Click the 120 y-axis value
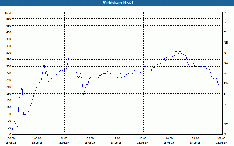 tap(9, 107)
